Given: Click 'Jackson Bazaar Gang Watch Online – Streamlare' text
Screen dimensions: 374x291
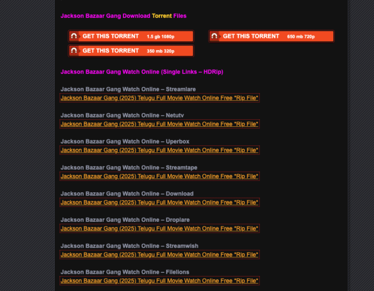Looking at the screenshot, I should [x=128, y=89].
